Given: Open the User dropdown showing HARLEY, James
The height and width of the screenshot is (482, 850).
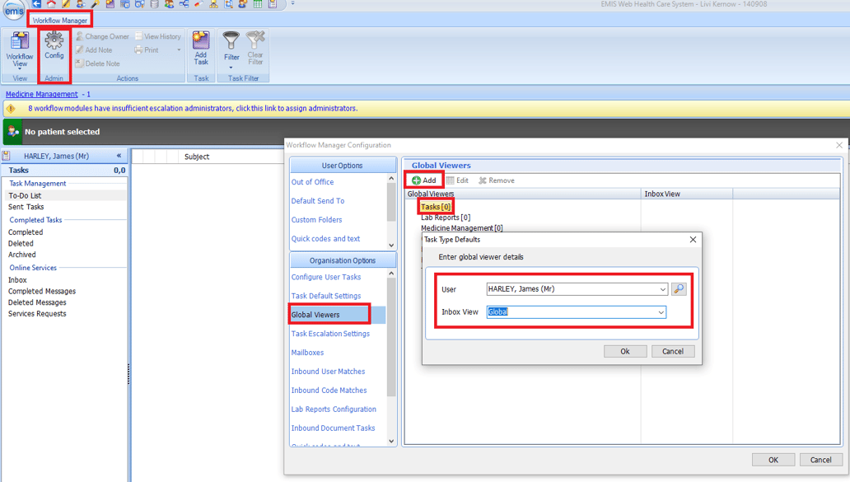Looking at the screenshot, I should 664,288.
